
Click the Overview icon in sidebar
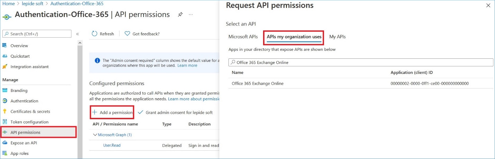pyautogui.click(x=5, y=46)
